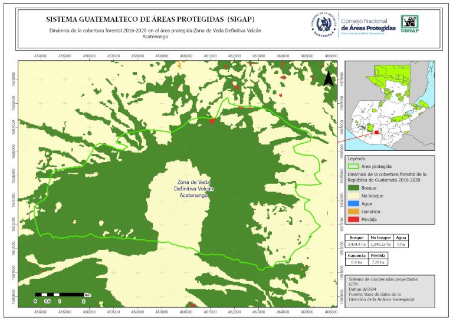
Task: Click the red forest loss patch on boundary
Action: [x=212, y=120]
